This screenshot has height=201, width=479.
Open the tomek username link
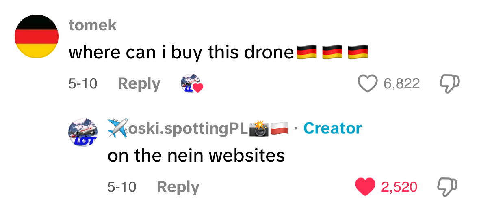click(x=93, y=25)
